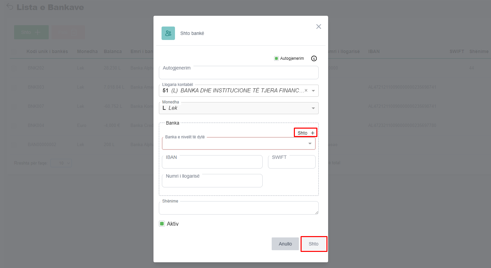Toggle the Aktiv checkbox
This screenshot has width=491, height=268.
coord(162,224)
